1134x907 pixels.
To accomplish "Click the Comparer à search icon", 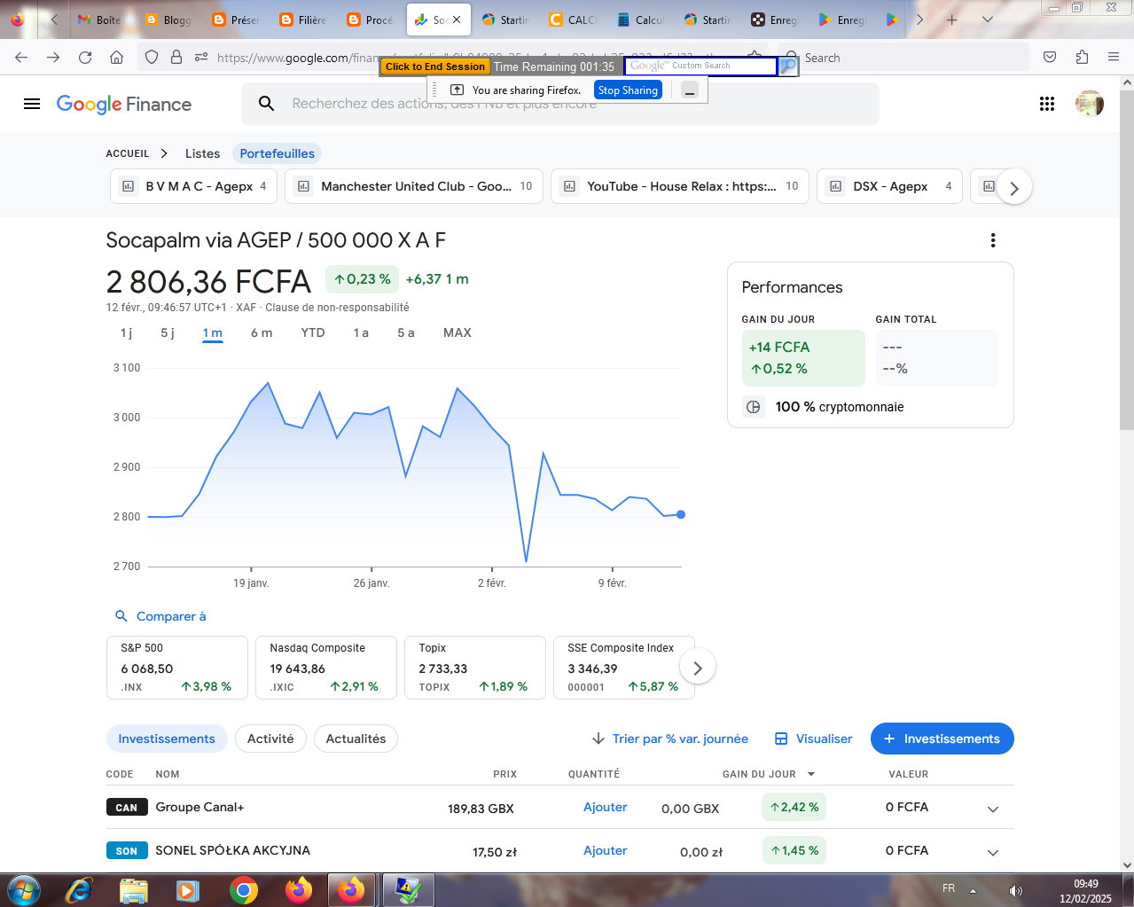I will click(x=121, y=616).
